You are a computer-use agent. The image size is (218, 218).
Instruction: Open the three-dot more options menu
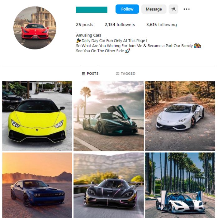point(187,9)
